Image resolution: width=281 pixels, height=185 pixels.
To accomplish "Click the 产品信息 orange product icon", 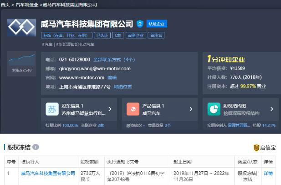I will [133, 109].
